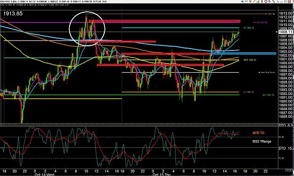Open the colored bar chart icon

(258, 1)
